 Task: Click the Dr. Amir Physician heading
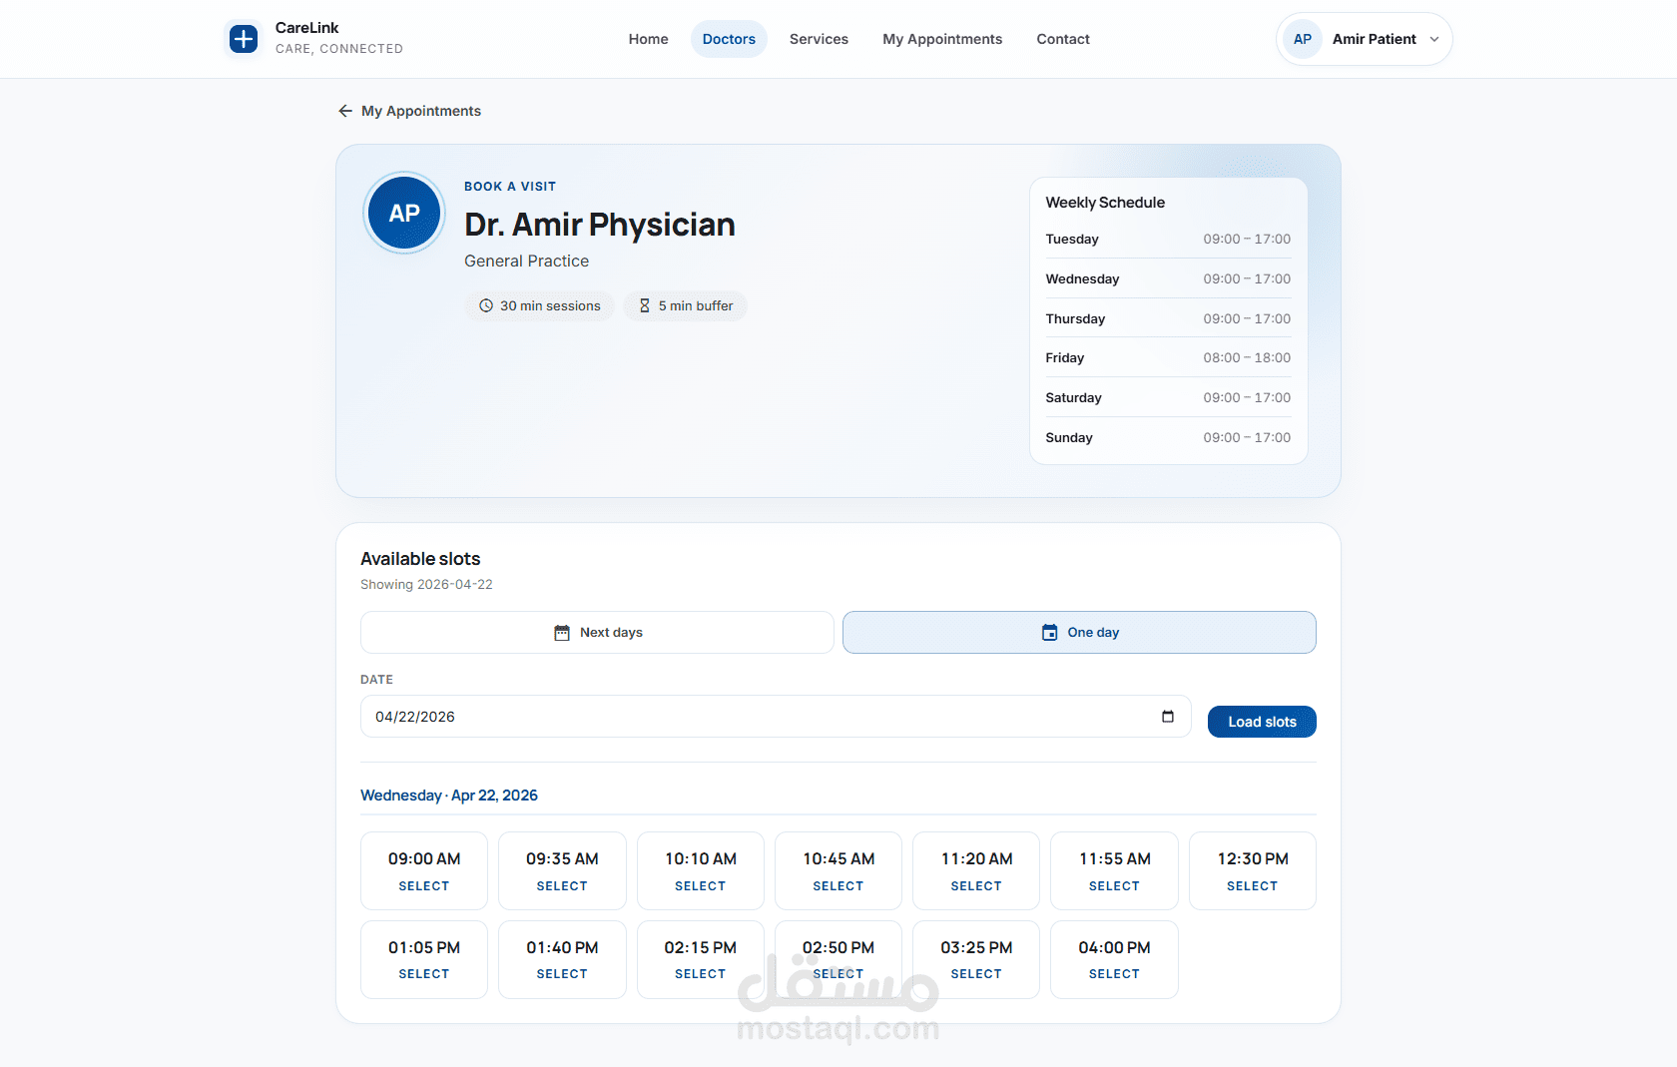pos(600,225)
